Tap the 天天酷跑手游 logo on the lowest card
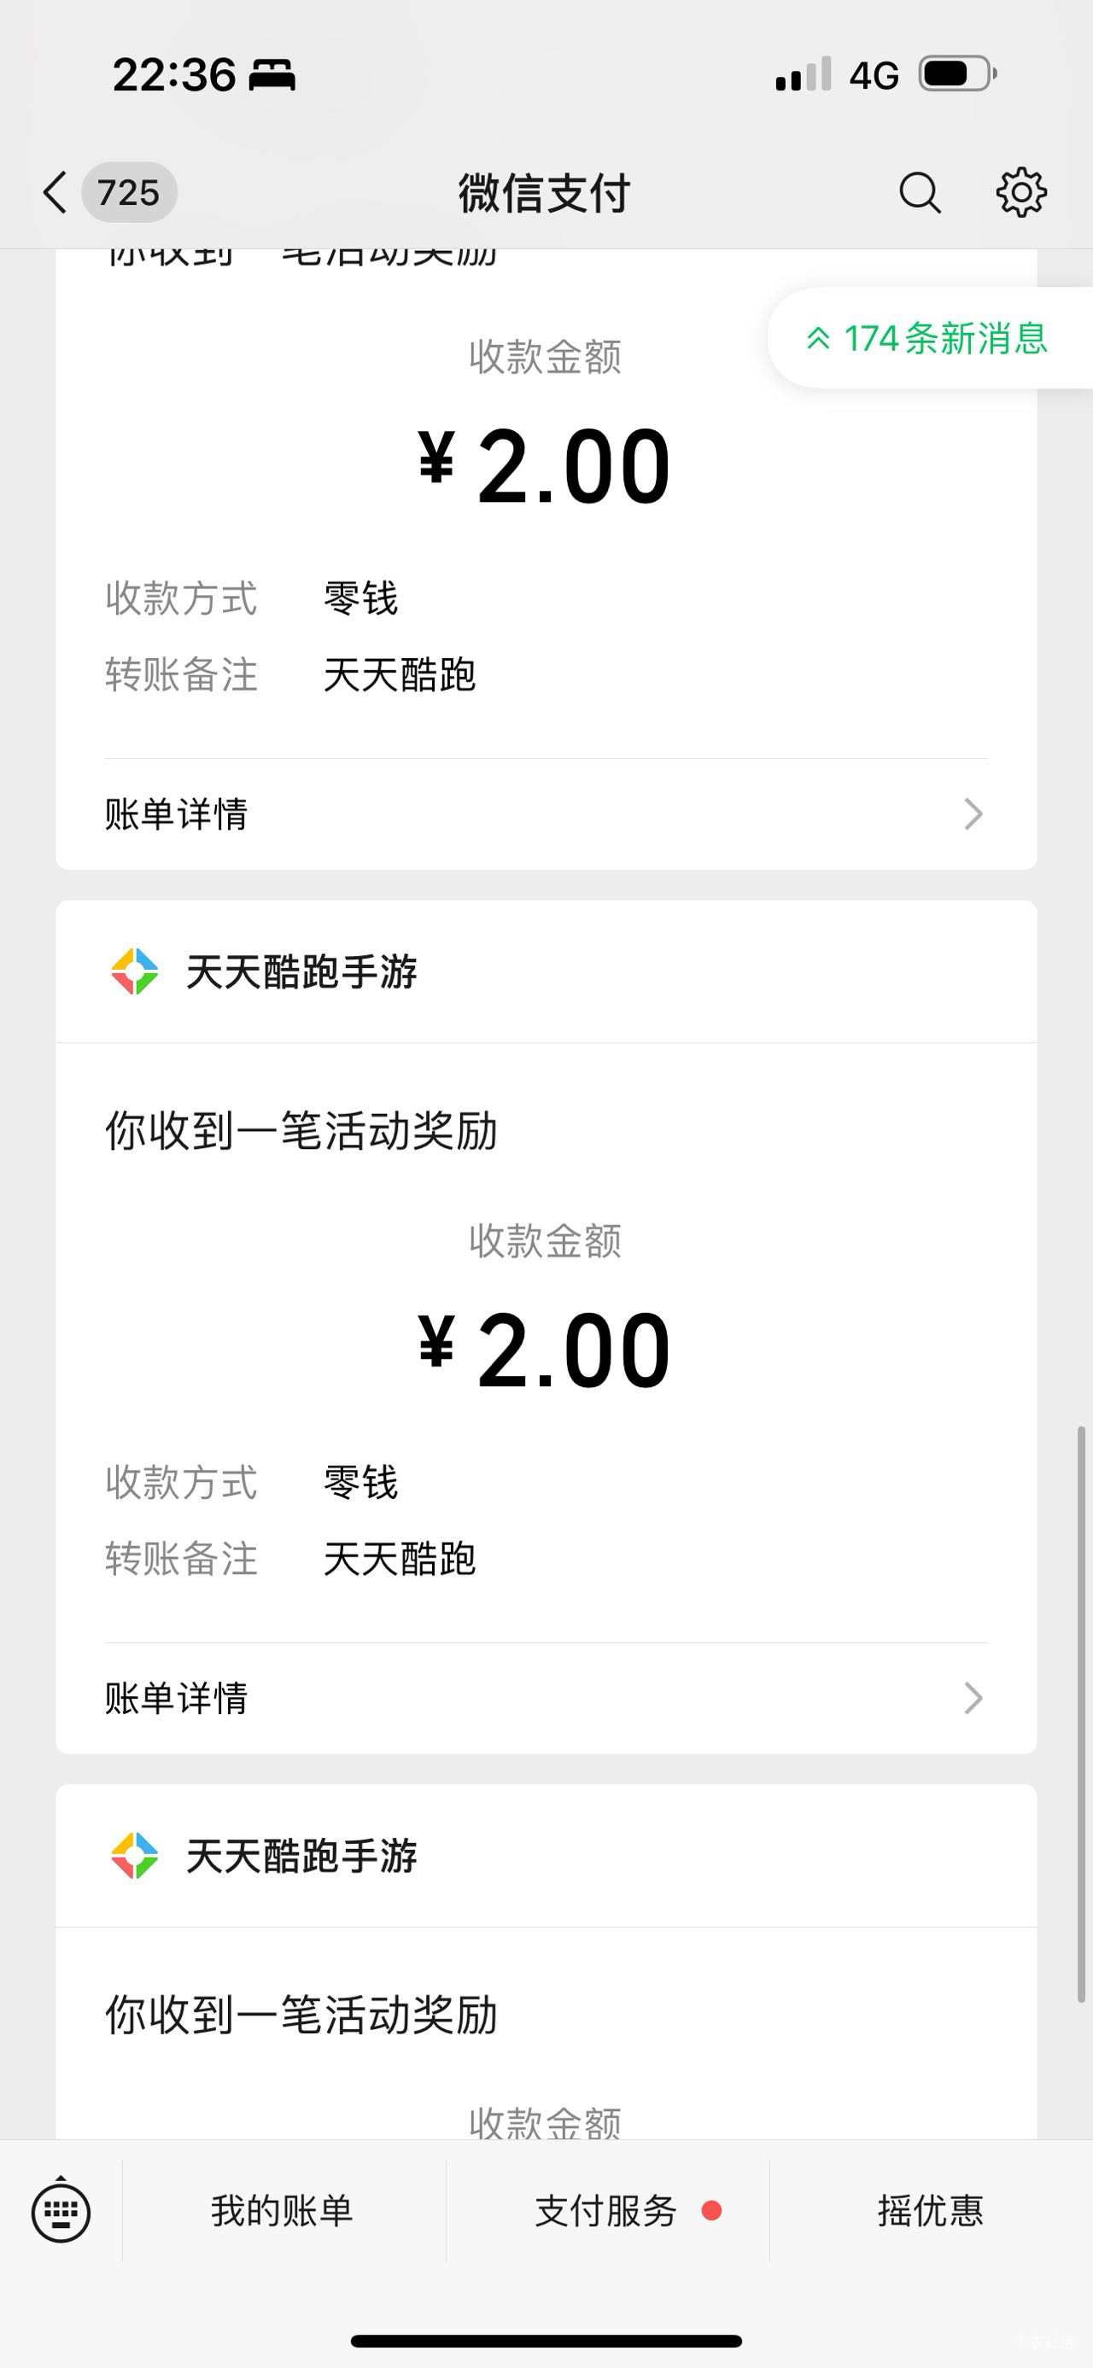The width and height of the screenshot is (1093, 2368). click(134, 1856)
